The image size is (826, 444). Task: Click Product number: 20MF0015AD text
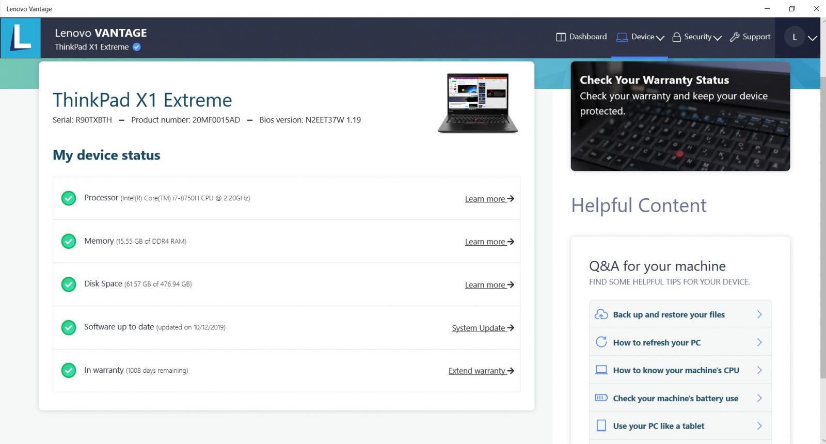(185, 120)
